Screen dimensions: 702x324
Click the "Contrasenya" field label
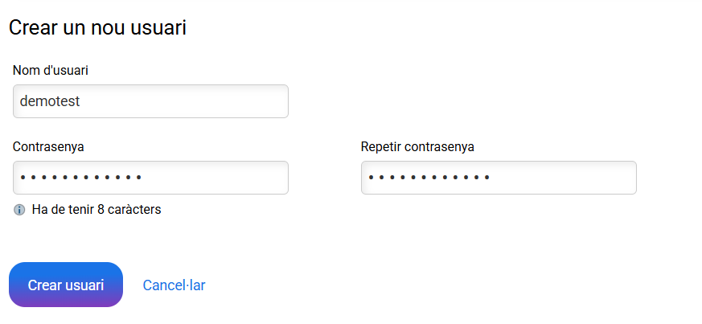coord(48,146)
